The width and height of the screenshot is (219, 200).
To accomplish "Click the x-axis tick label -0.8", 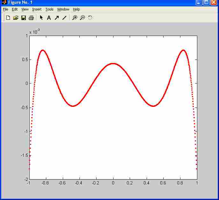I will pos(45,183).
